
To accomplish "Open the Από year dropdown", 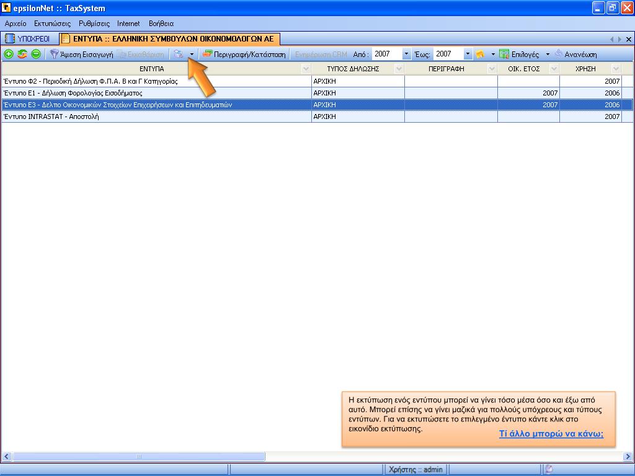I will click(406, 54).
